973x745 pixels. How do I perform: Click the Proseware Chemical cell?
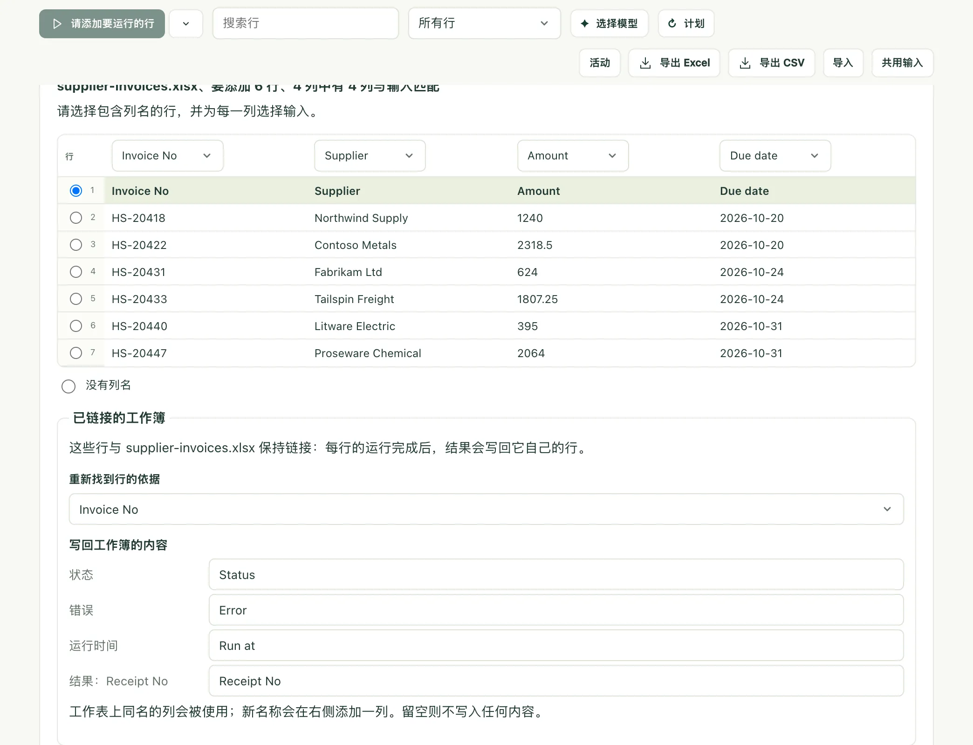[x=368, y=353]
